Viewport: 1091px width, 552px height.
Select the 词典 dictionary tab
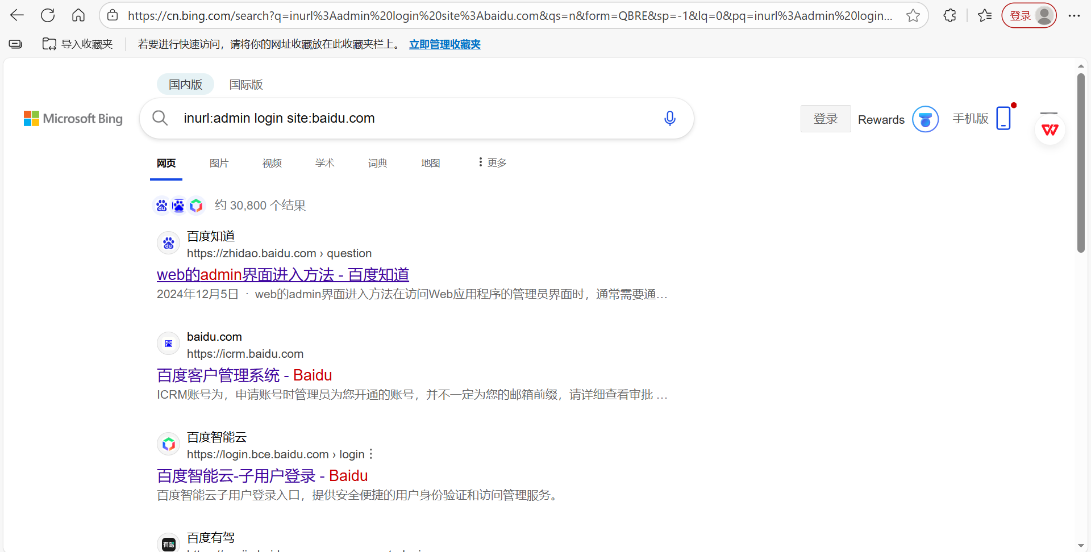coord(377,164)
